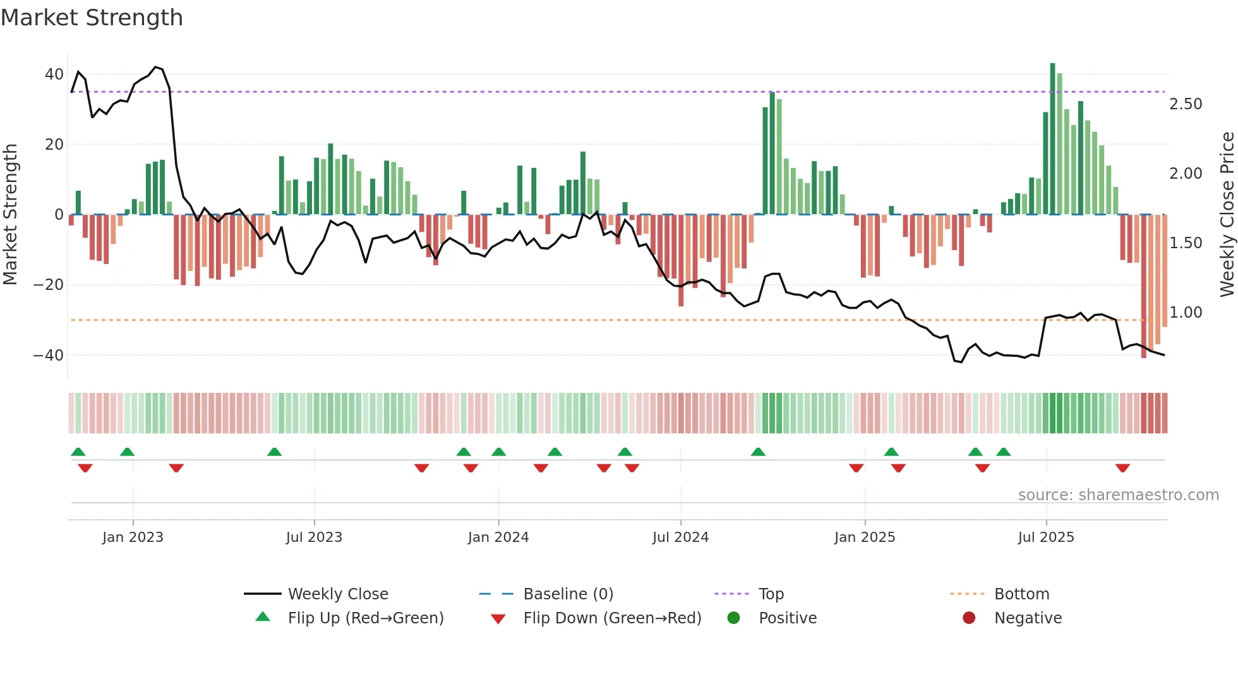Toggle the Top threshold legend entry
Screen dimensions: 1238x696
click(x=771, y=594)
